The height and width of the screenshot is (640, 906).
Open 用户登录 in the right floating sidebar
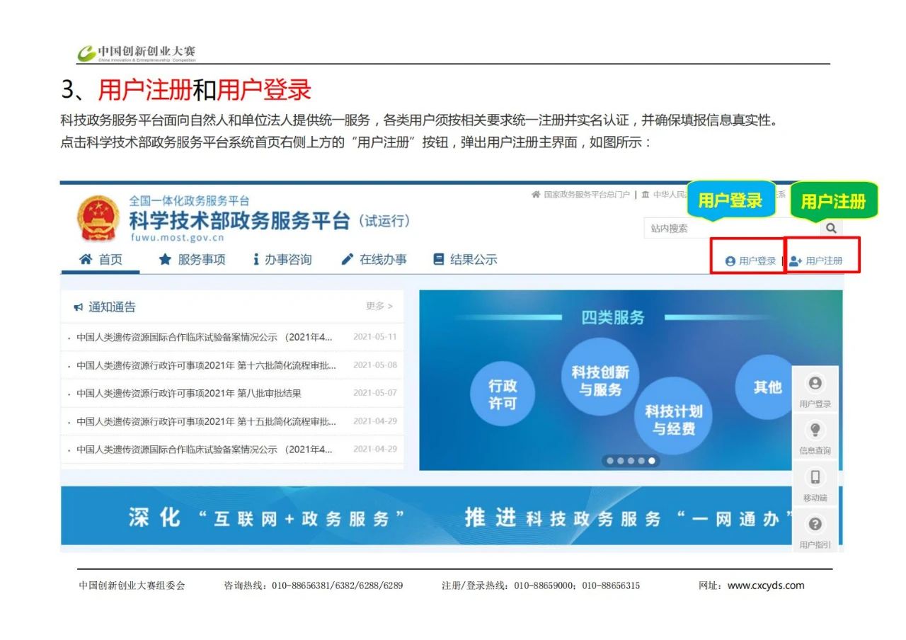(815, 390)
